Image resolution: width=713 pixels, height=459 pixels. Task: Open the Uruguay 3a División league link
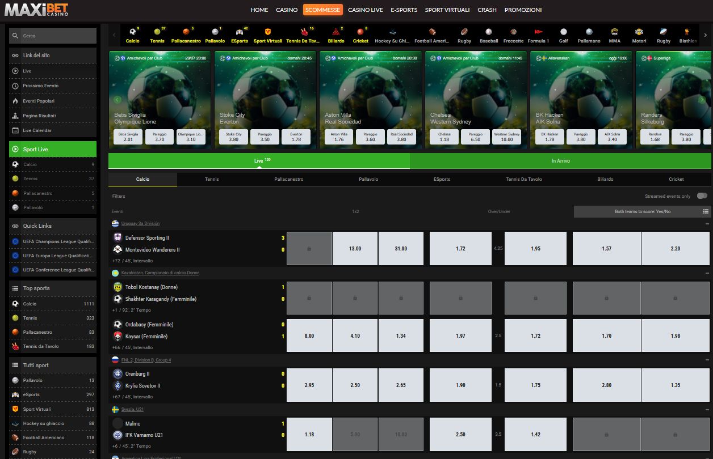pos(140,224)
